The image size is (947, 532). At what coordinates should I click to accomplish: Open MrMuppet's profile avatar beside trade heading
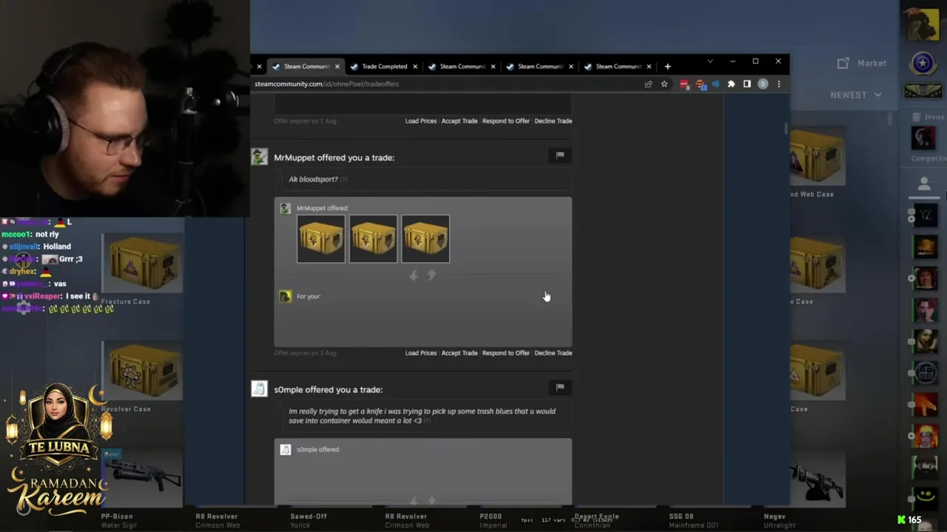(259, 157)
